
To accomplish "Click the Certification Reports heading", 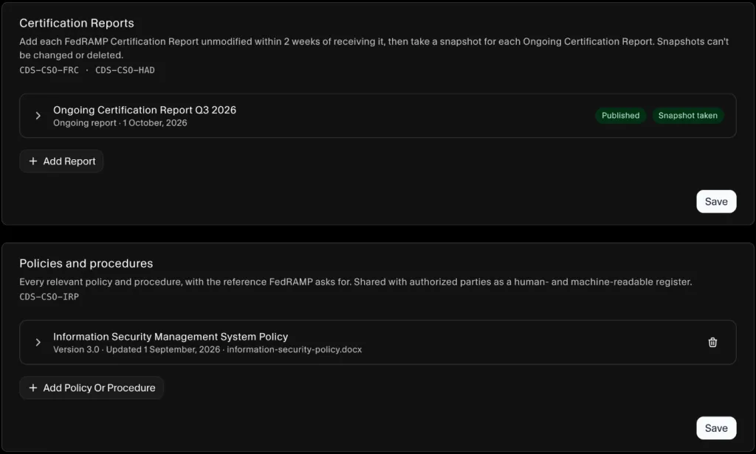I will [77, 23].
